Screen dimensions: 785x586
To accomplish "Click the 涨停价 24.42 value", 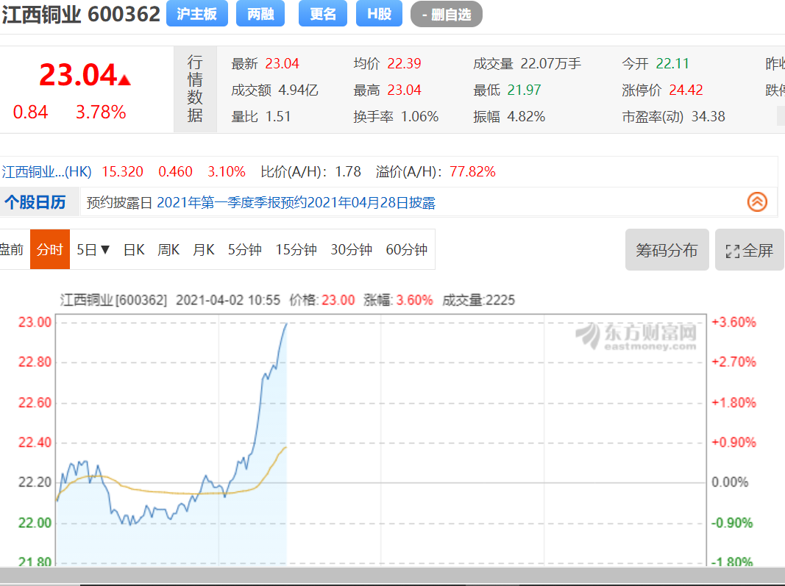I will tap(686, 90).
